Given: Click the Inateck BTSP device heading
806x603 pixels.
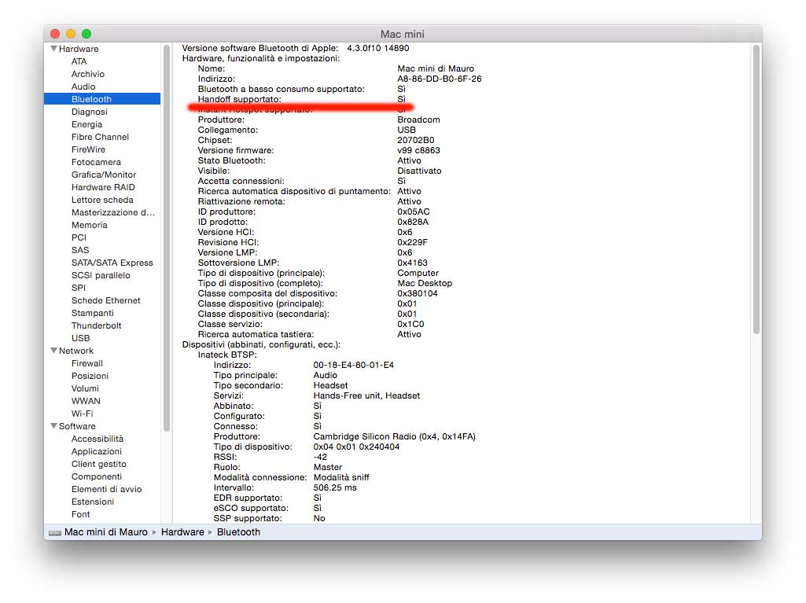Looking at the screenshot, I should tap(227, 355).
